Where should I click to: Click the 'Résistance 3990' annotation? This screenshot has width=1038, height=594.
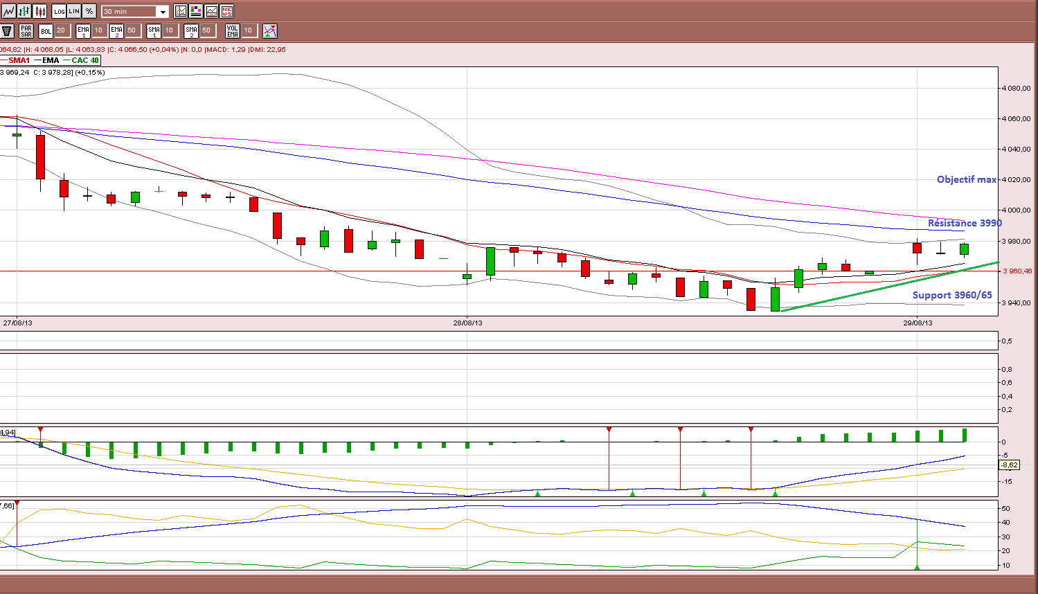pos(965,223)
